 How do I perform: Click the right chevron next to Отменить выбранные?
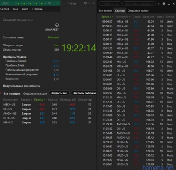tap(158, 3)
